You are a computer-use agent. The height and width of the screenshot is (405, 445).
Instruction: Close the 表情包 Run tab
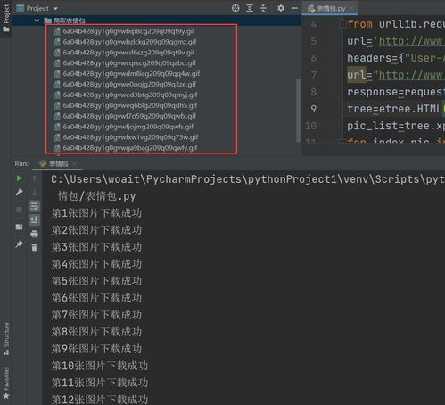point(74,164)
